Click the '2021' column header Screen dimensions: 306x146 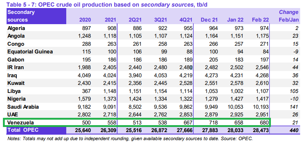click(x=110, y=20)
